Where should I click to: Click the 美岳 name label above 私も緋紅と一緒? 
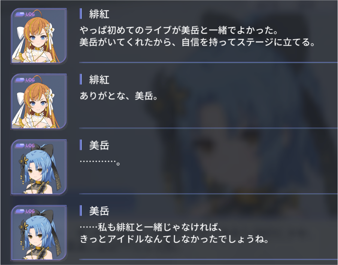pos(99,211)
